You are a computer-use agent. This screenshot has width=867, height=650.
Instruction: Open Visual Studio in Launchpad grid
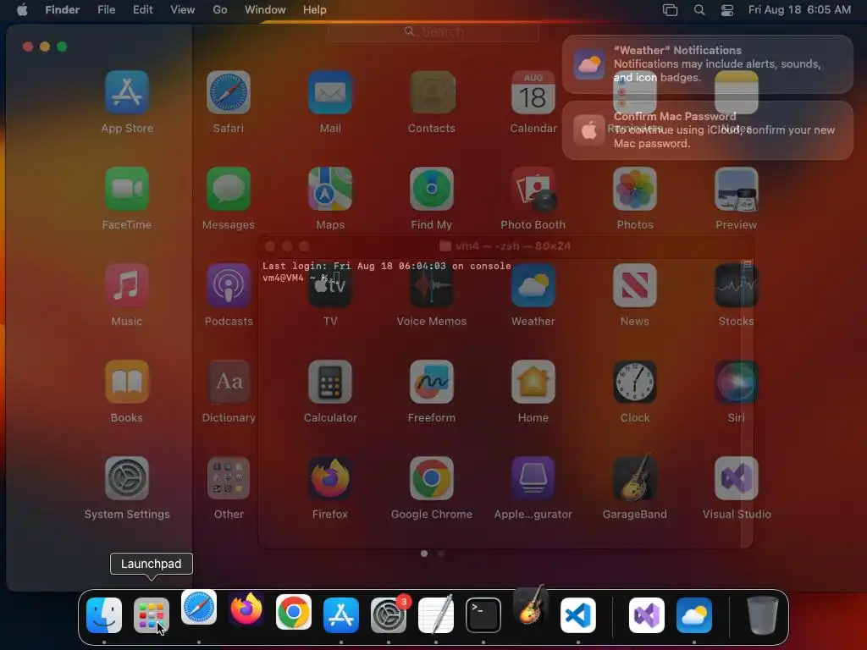[x=737, y=478]
